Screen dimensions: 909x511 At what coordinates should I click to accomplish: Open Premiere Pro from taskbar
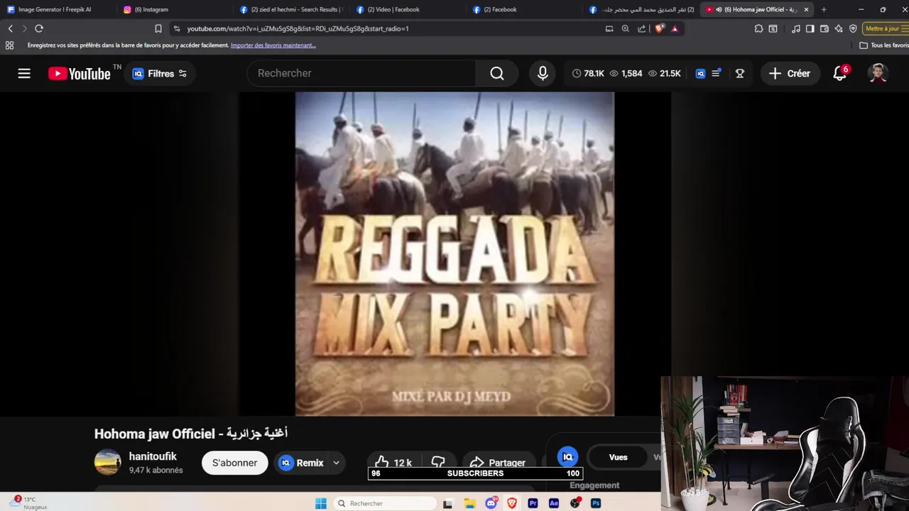coord(533,503)
